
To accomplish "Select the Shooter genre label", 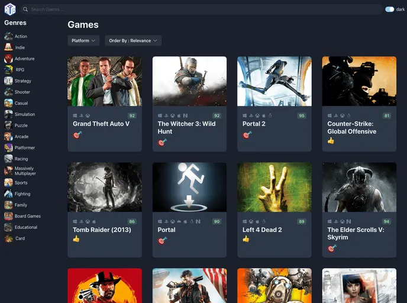I will click(22, 92).
